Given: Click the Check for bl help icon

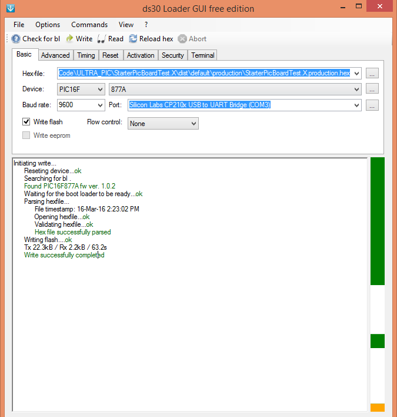Looking at the screenshot, I should (x=16, y=39).
